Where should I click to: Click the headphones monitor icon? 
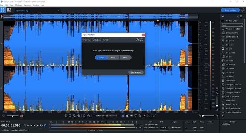coord(25,126)
